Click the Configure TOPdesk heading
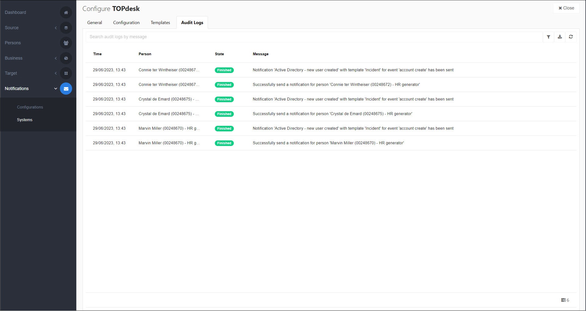Image resolution: width=586 pixels, height=311 pixels. [111, 9]
